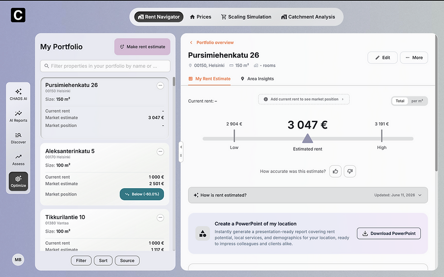
Task: Open the Assess section icon
Action: pos(18,160)
